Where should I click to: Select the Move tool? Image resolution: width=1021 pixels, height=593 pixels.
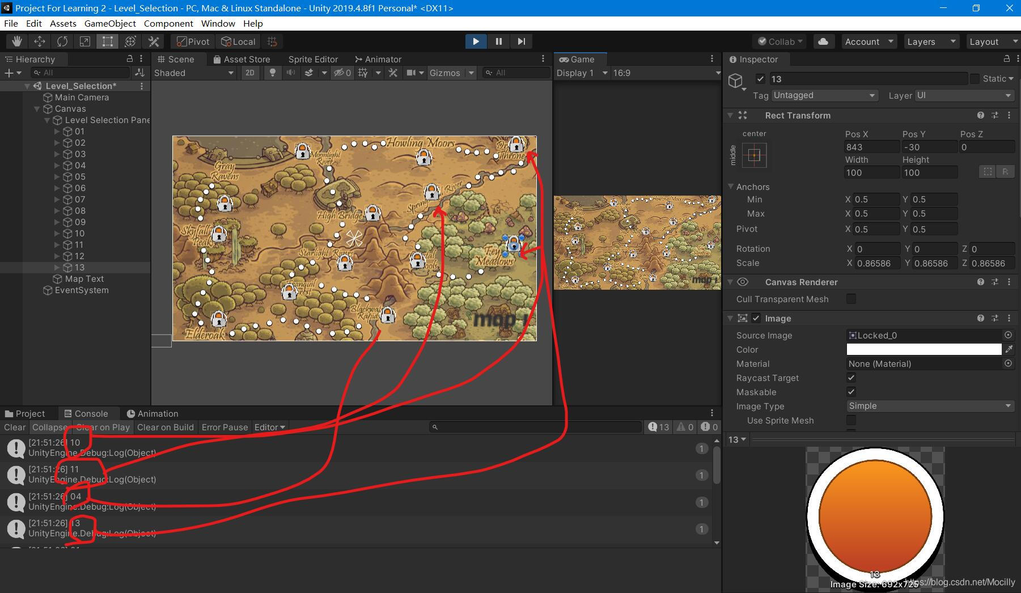[40, 41]
